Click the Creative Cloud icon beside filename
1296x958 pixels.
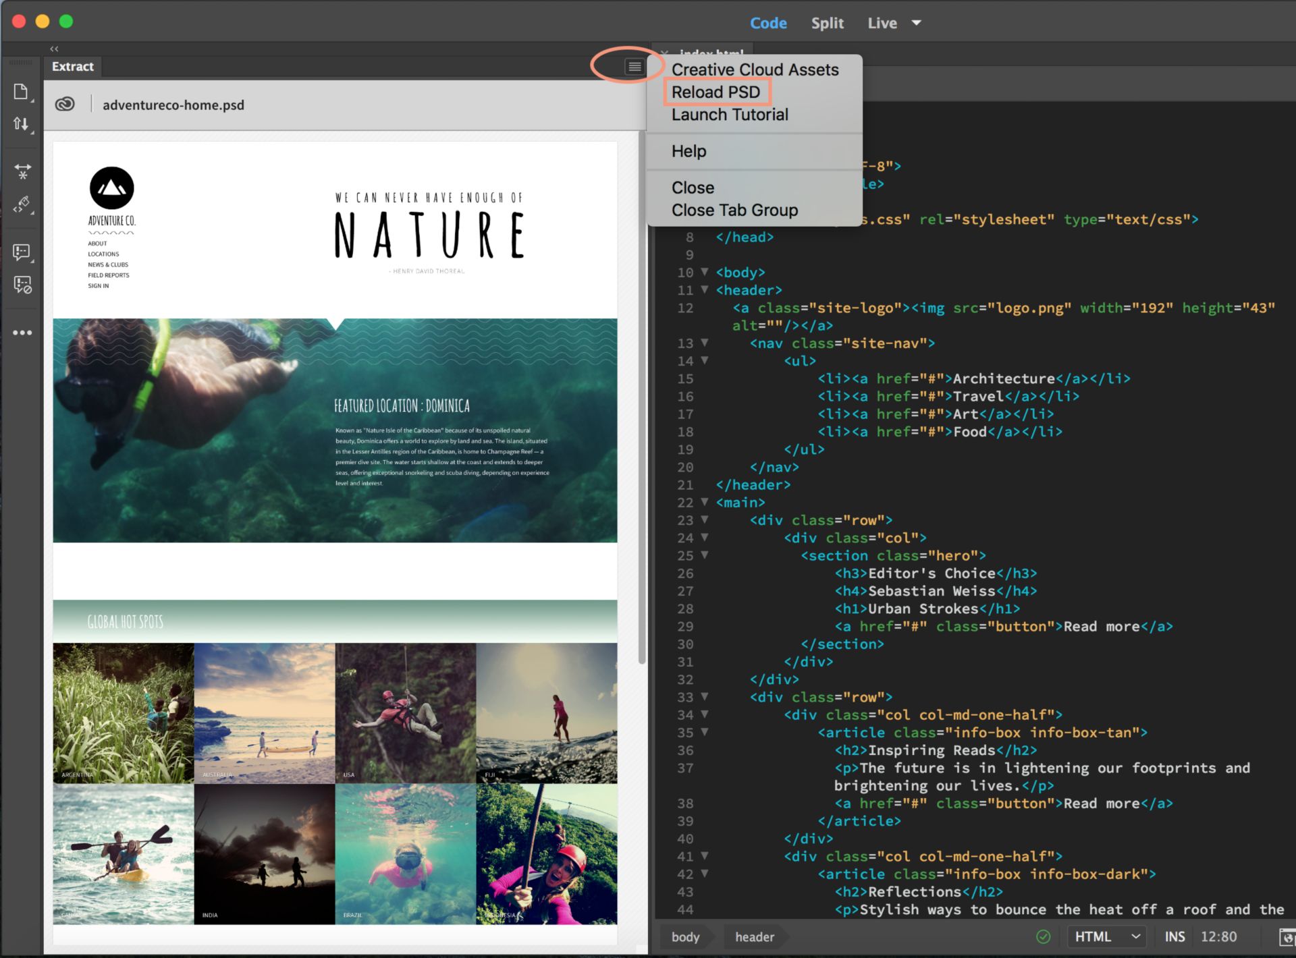65,105
